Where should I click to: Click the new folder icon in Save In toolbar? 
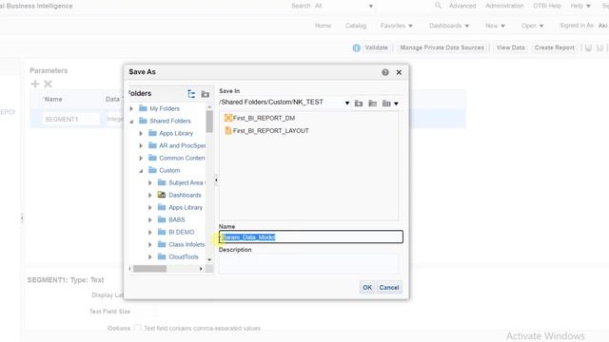pos(372,104)
